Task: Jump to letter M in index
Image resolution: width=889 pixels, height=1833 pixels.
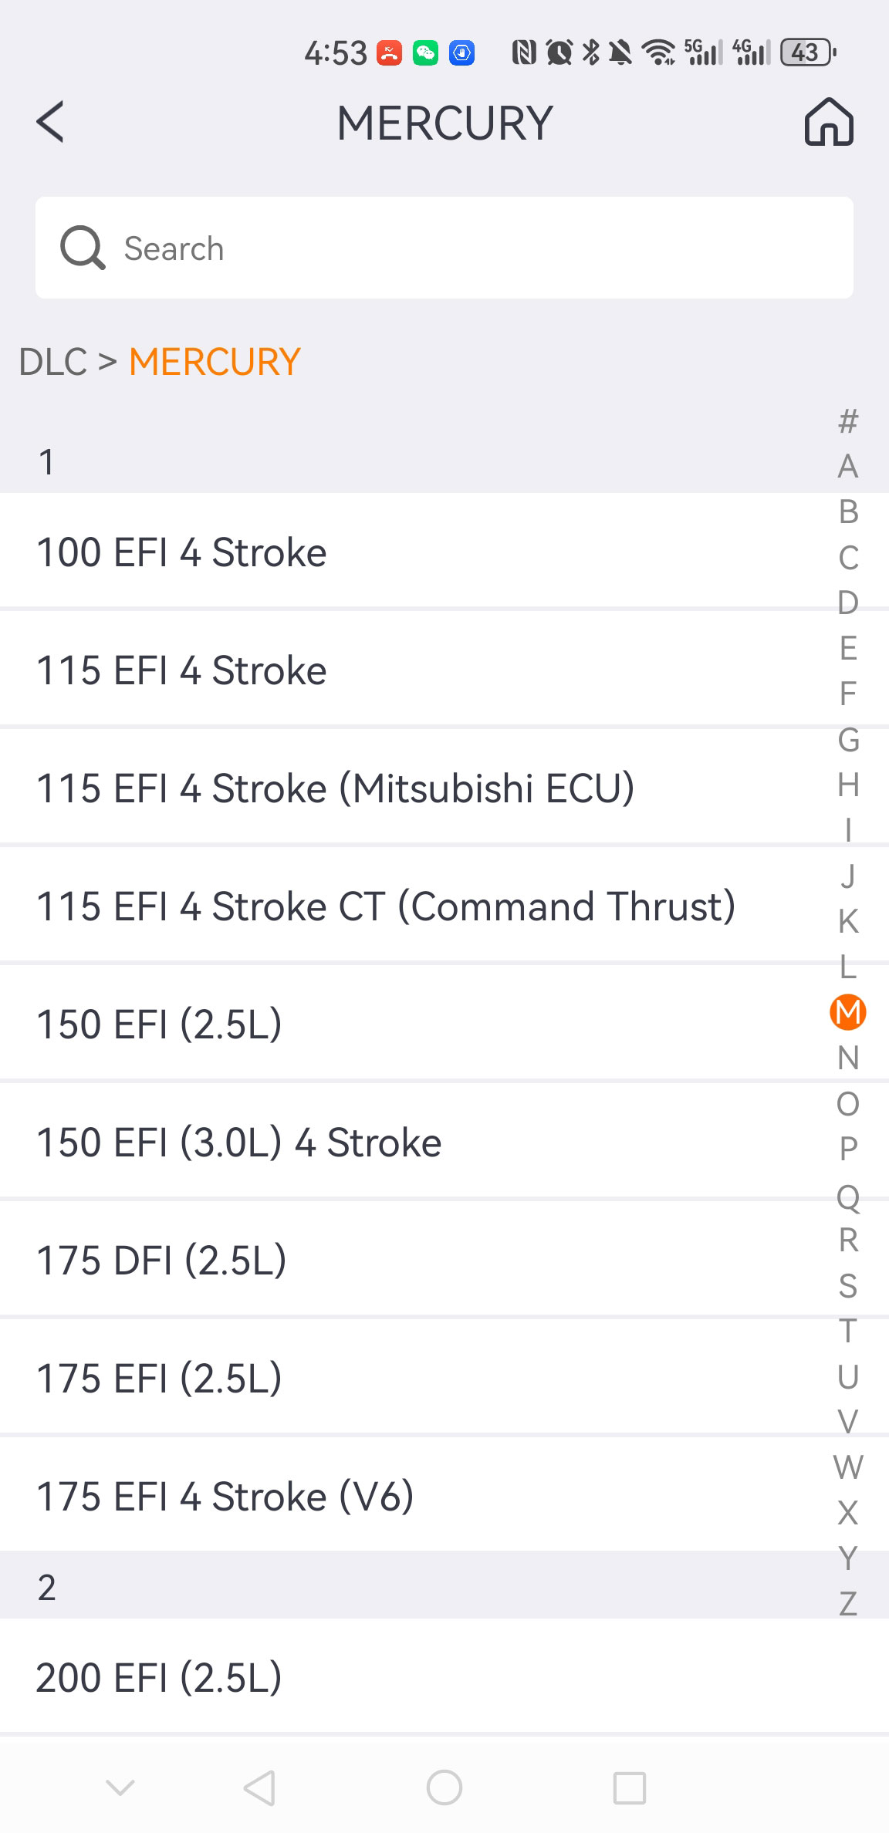Action: click(847, 1012)
